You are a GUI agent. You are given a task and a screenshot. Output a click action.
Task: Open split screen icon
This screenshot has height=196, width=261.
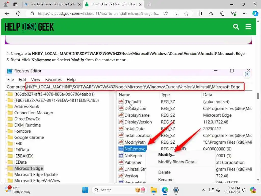tap(200, 14)
